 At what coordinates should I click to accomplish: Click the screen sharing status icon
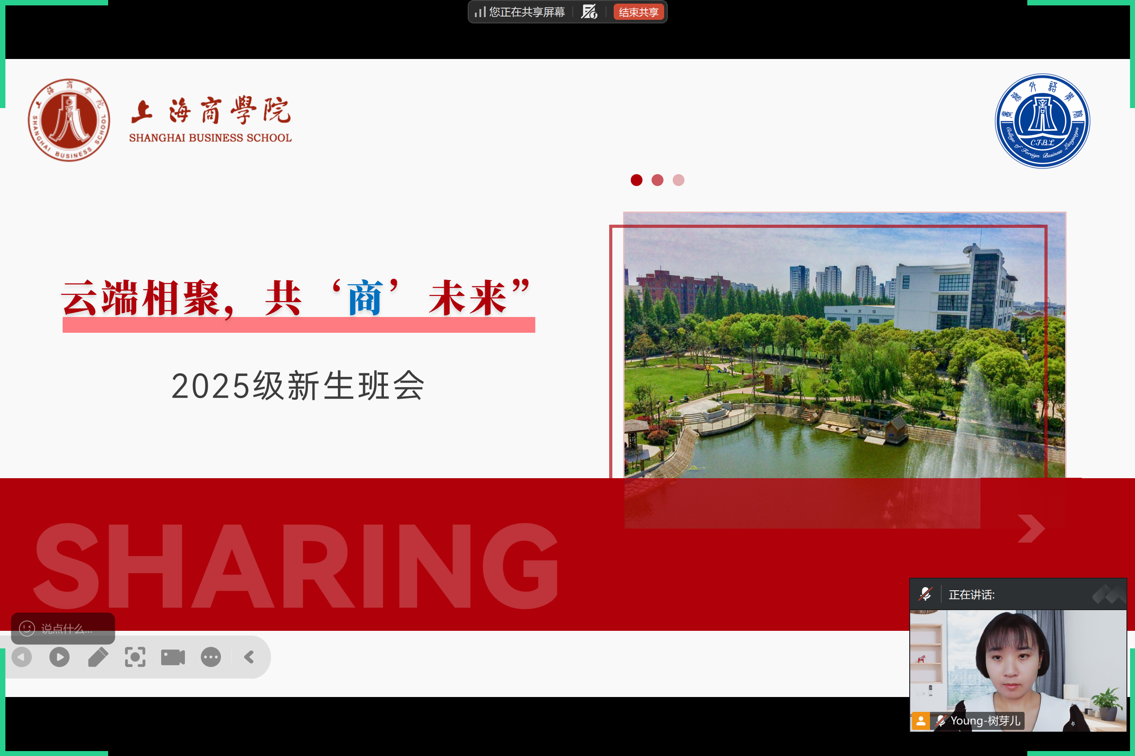(480, 12)
